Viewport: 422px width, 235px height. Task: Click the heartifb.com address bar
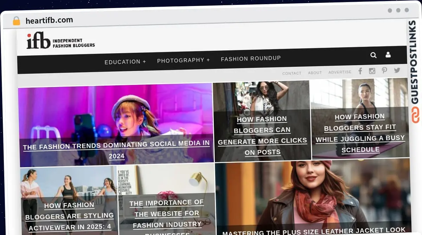tap(49, 20)
